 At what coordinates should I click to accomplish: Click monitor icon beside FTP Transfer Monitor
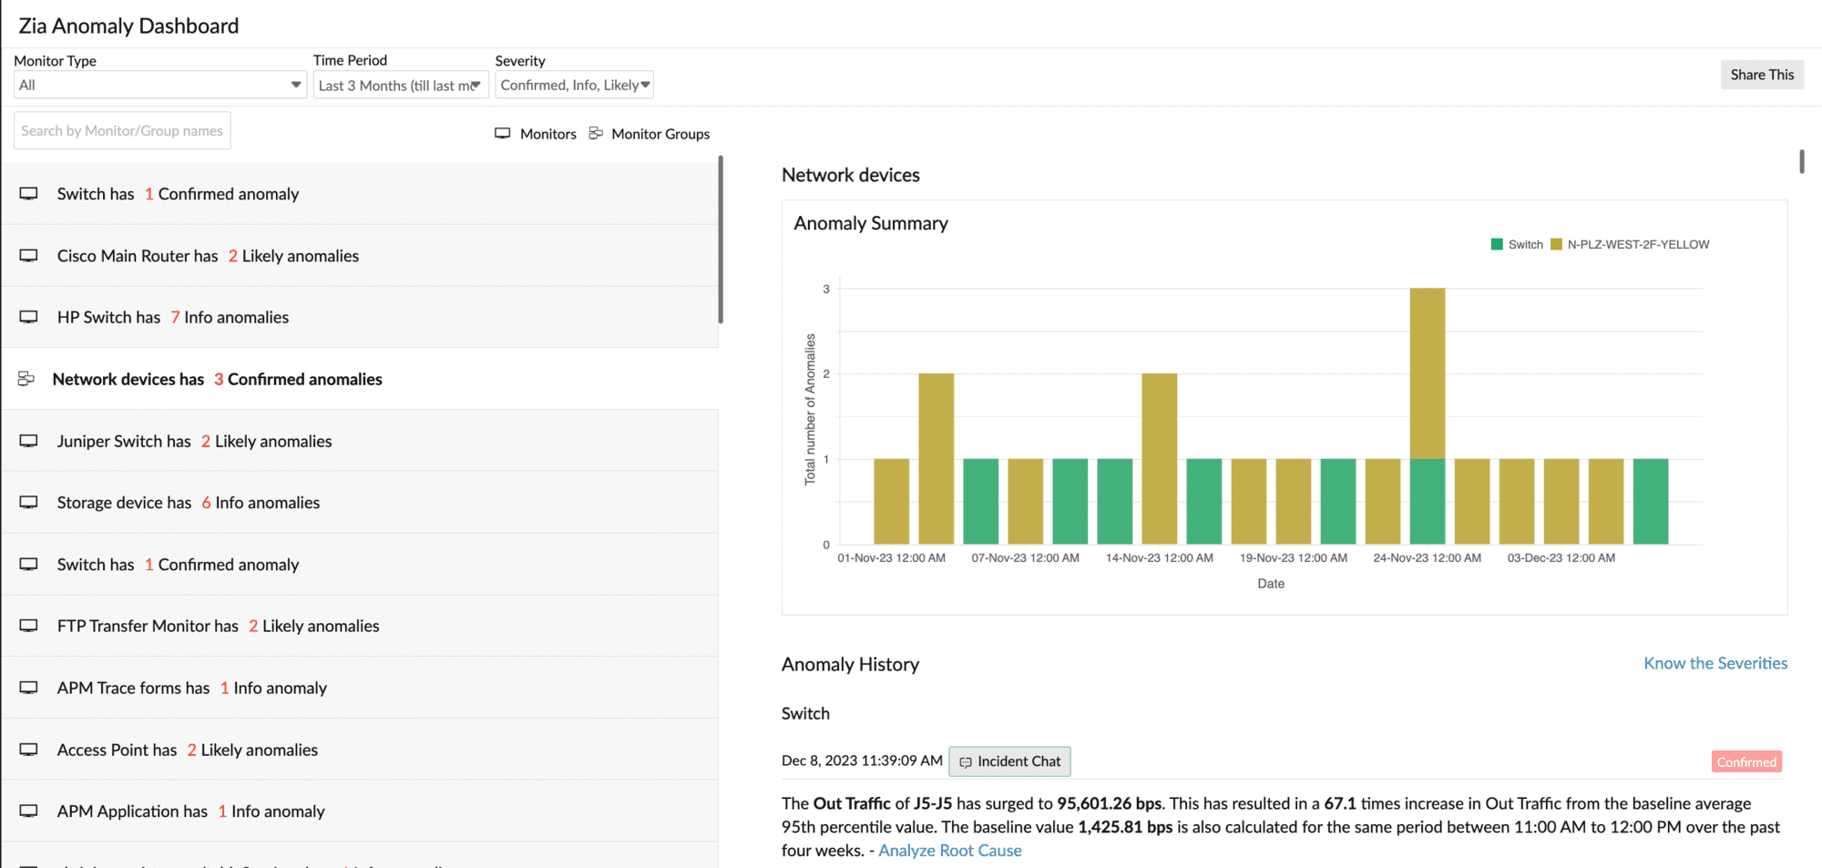(29, 626)
